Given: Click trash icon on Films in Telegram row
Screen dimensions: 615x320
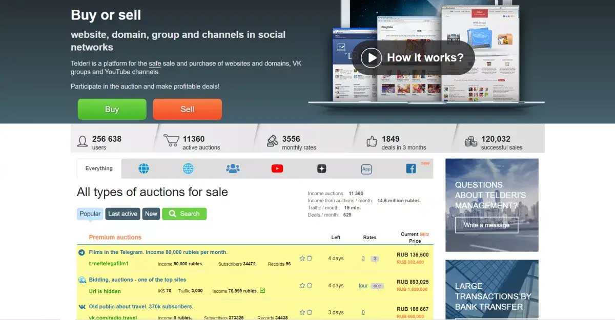Looking at the screenshot, I should coord(310,259).
